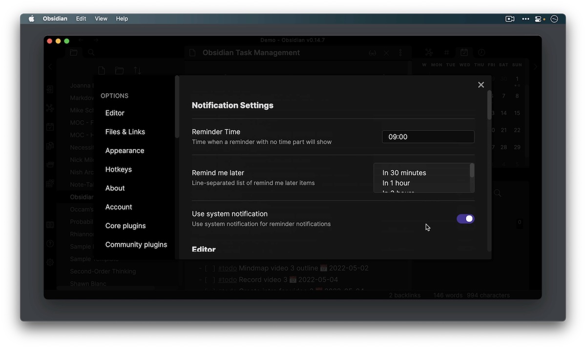Click the settings content scrollbar
This screenshot has width=586, height=348.
pos(489,105)
